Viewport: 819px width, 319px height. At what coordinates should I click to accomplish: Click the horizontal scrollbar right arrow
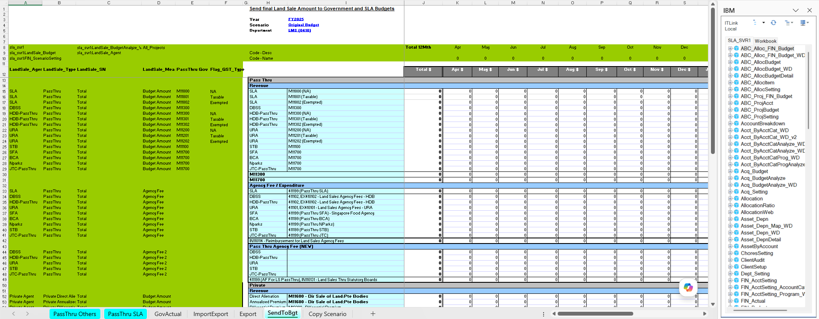[705, 314]
